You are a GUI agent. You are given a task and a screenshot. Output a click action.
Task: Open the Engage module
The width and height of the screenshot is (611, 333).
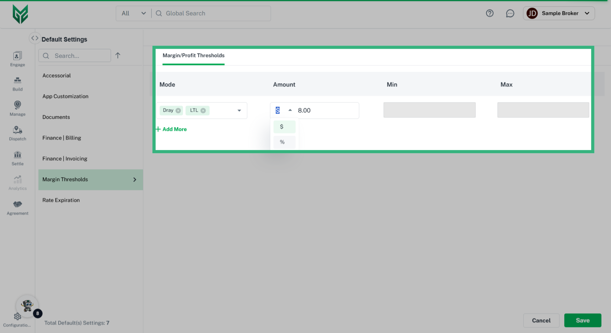point(18,59)
